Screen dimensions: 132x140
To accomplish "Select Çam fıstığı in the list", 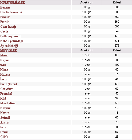I will click(x=8, y=27).
